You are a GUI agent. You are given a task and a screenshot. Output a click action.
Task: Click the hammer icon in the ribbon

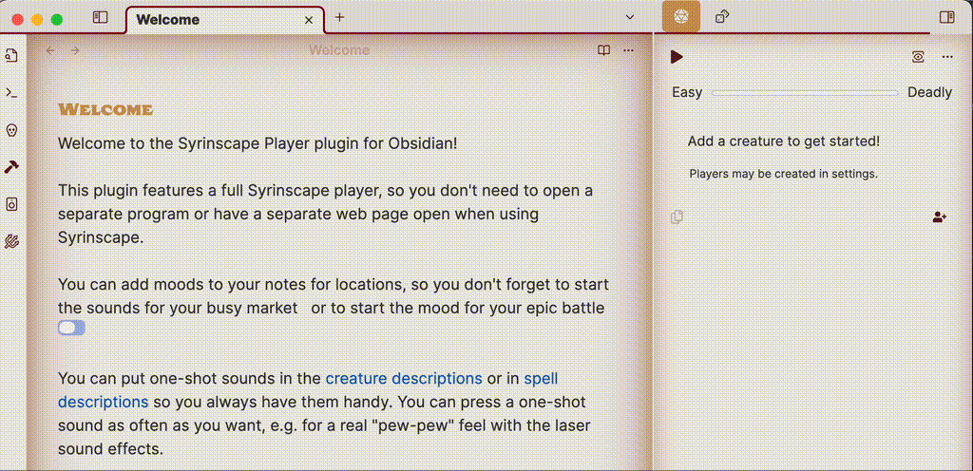point(11,167)
